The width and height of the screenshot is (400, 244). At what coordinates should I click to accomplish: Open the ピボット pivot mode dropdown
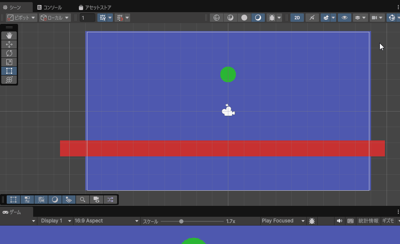pos(21,18)
